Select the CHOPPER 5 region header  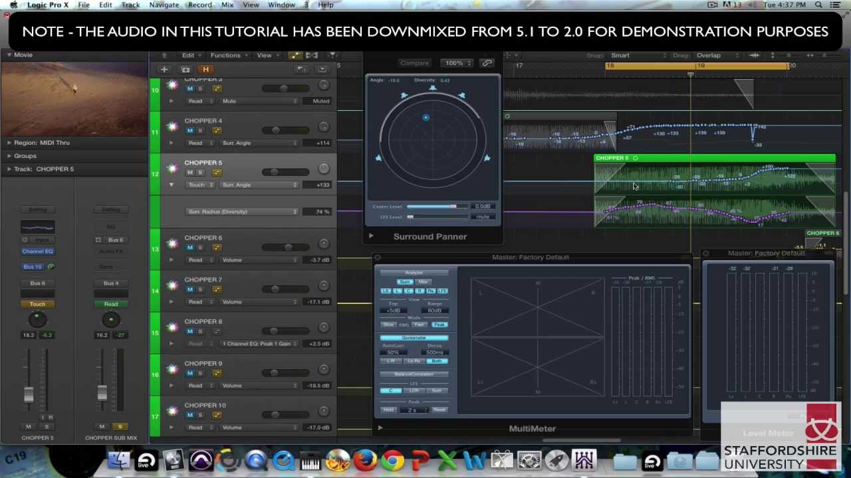point(715,158)
